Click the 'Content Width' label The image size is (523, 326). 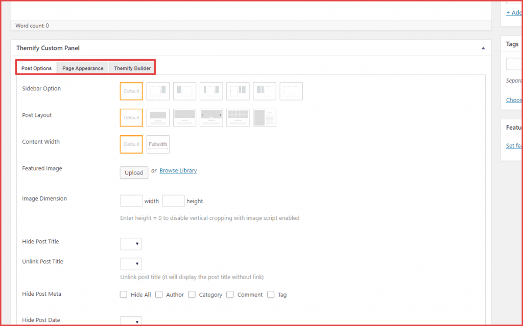tap(41, 142)
